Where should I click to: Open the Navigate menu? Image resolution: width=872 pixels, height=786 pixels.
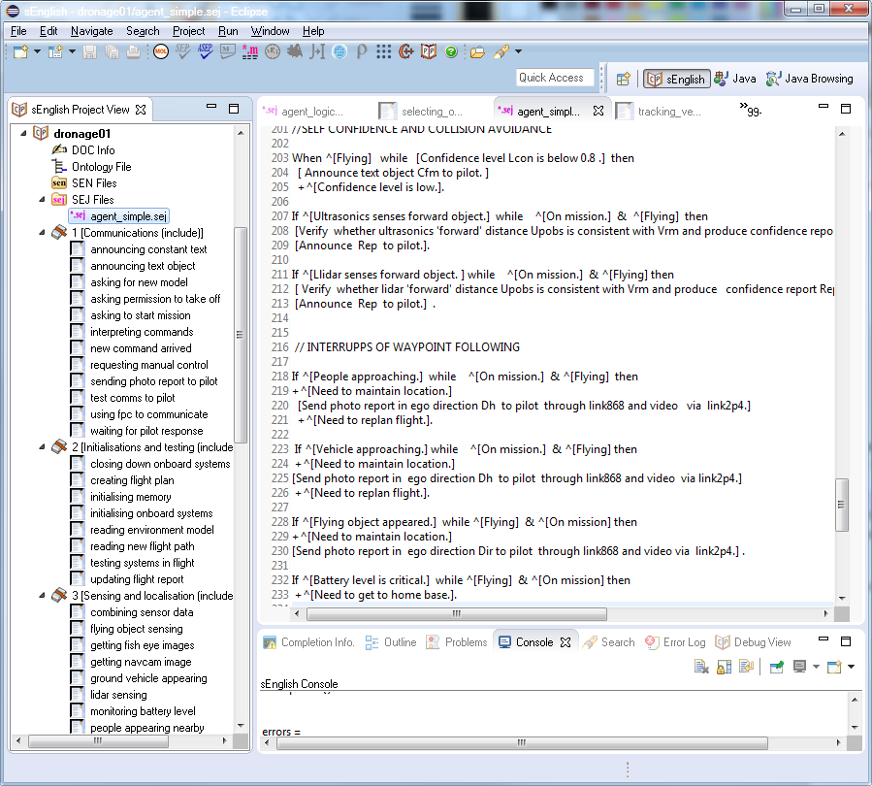pyautogui.click(x=91, y=30)
